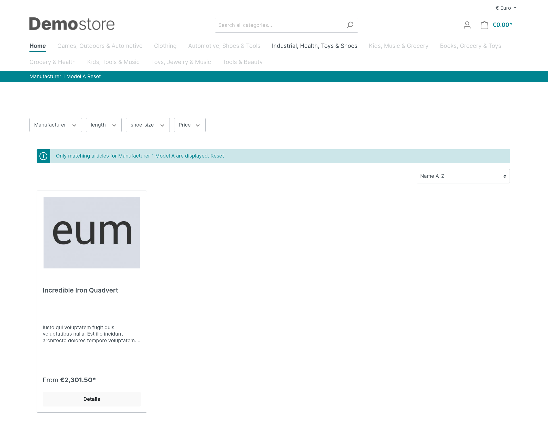Screen dimensions: 548x427
Task: Select the Games, Outdoors & Automotive menu
Action: pyautogui.click(x=100, y=45)
